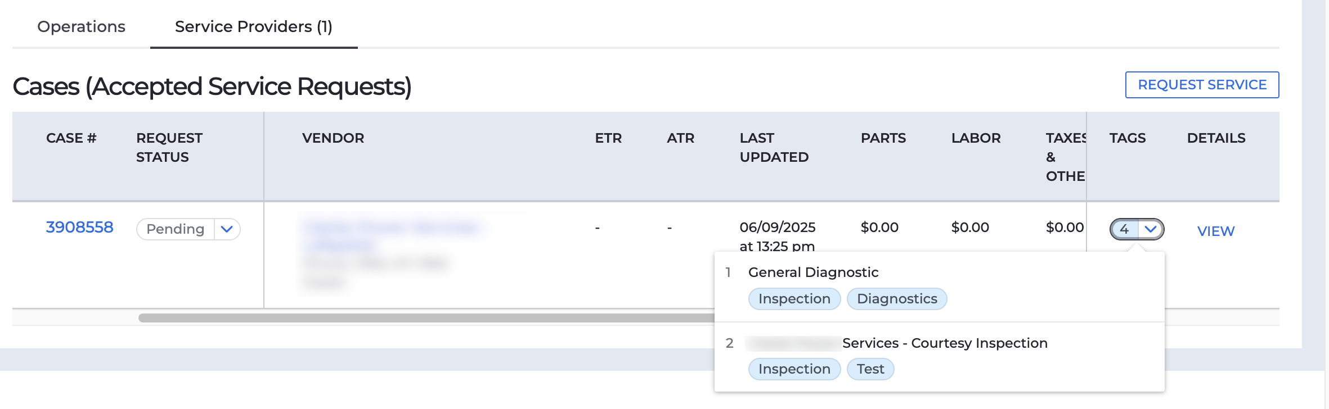Click the VIEW details link
Viewport: 1329px width, 409px height.
[x=1215, y=230]
